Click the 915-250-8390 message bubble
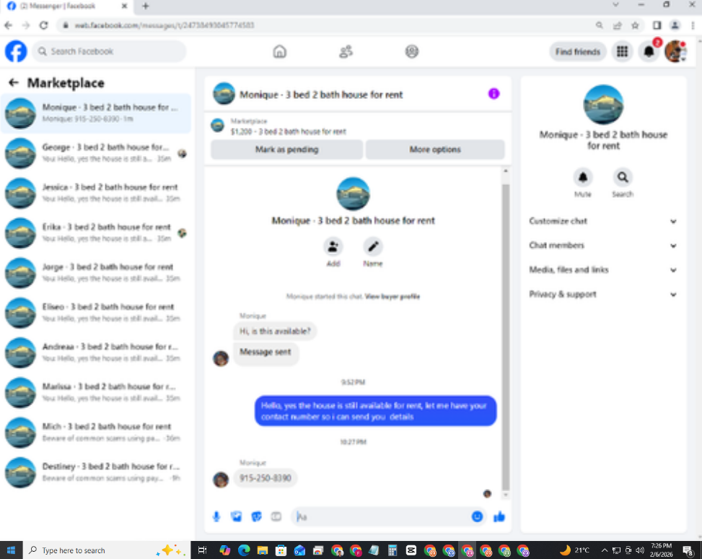The image size is (702, 559). click(265, 478)
